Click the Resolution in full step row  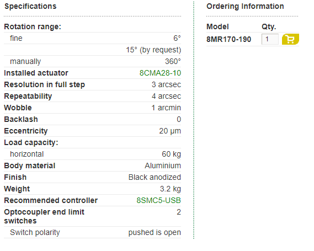click(x=92, y=84)
